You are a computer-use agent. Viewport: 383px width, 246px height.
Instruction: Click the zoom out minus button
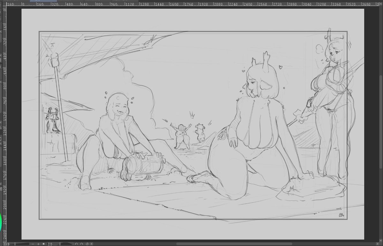tap(33, 244)
